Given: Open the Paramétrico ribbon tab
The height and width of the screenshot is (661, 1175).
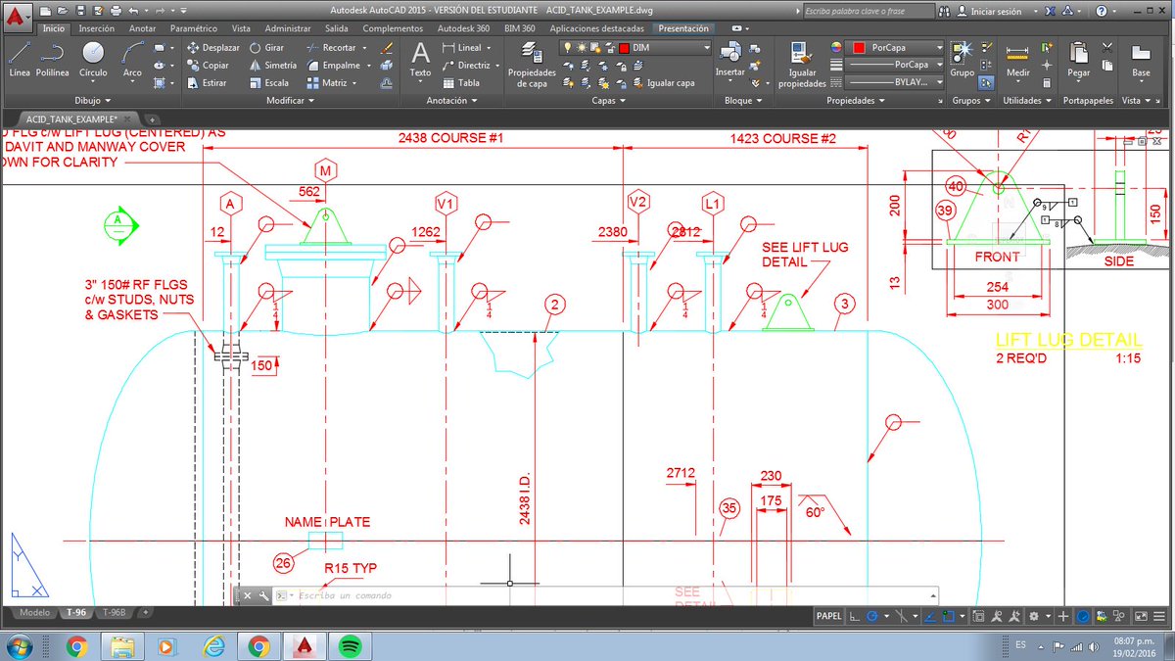Looking at the screenshot, I should tap(194, 28).
